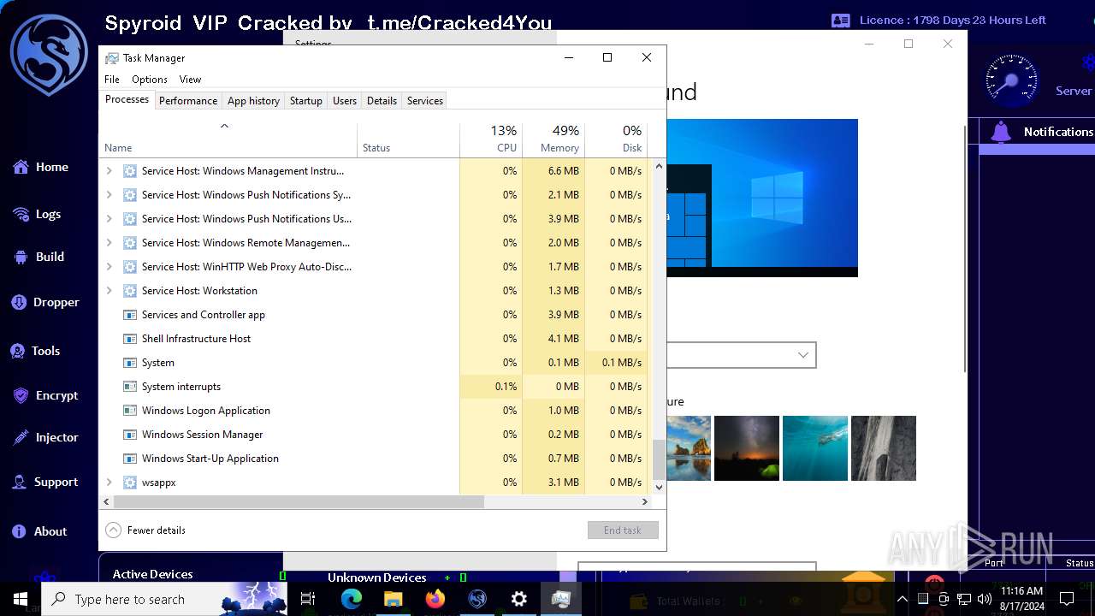This screenshot has height=616, width=1095.
Task: Open Firefox from taskbar
Action: click(435, 599)
